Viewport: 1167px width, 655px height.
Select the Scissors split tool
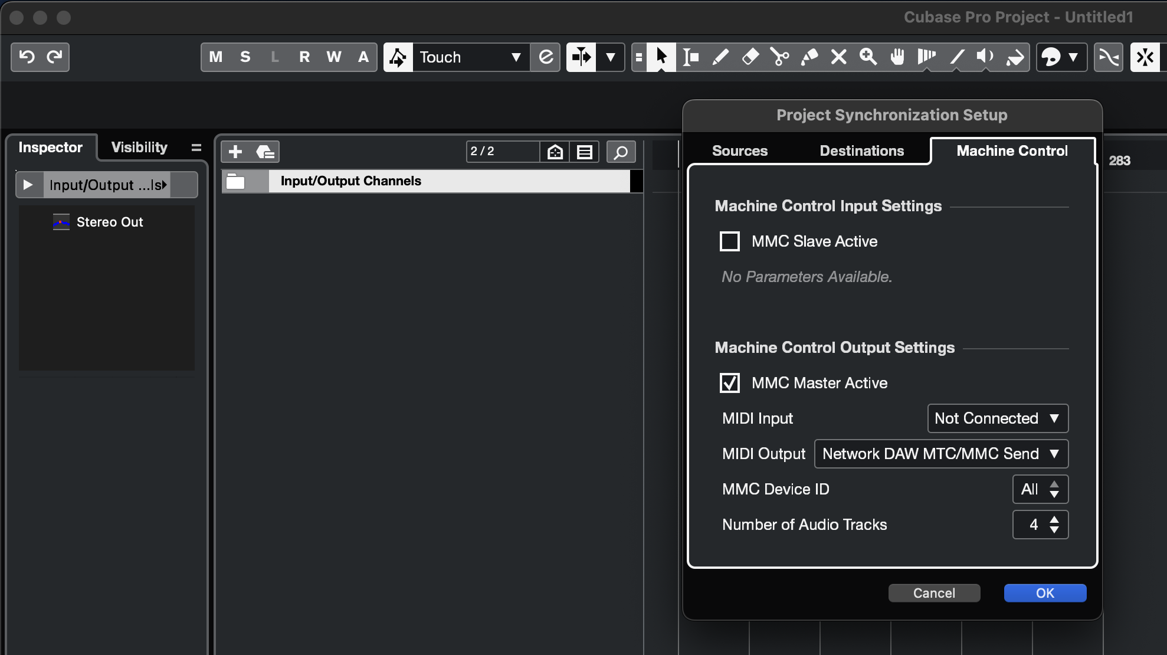click(x=779, y=57)
